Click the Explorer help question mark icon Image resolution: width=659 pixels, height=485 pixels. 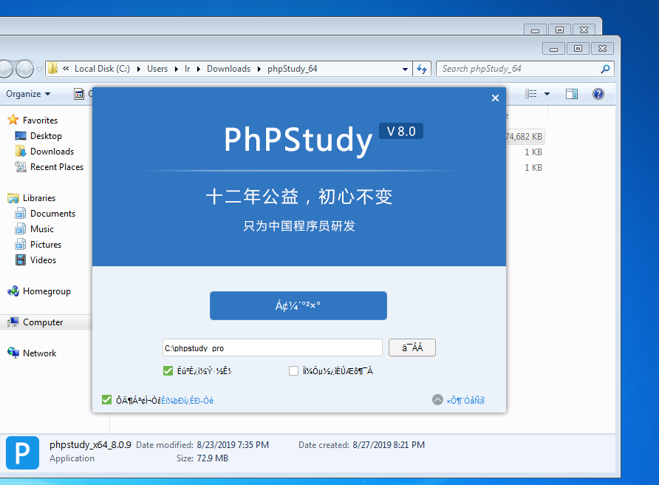coord(598,94)
